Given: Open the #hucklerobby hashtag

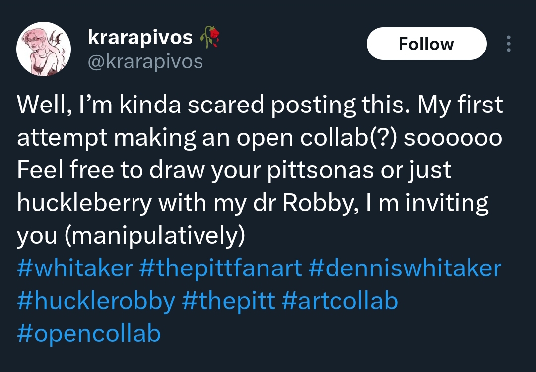Looking at the screenshot, I should tap(96, 301).
